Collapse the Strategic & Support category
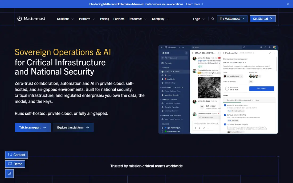Screen dimensions: 293x183 click(169, 100)
